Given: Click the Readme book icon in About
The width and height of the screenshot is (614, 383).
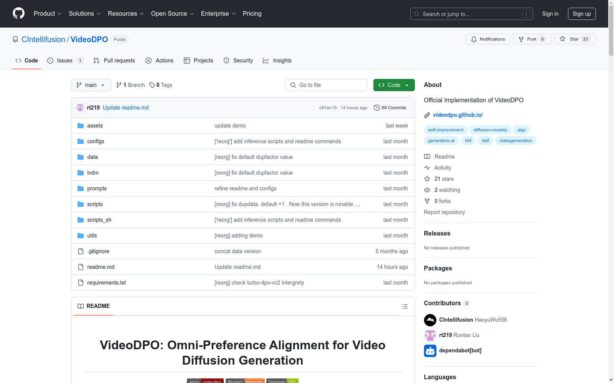Looking at the screenshot, I should click(427, 157).
